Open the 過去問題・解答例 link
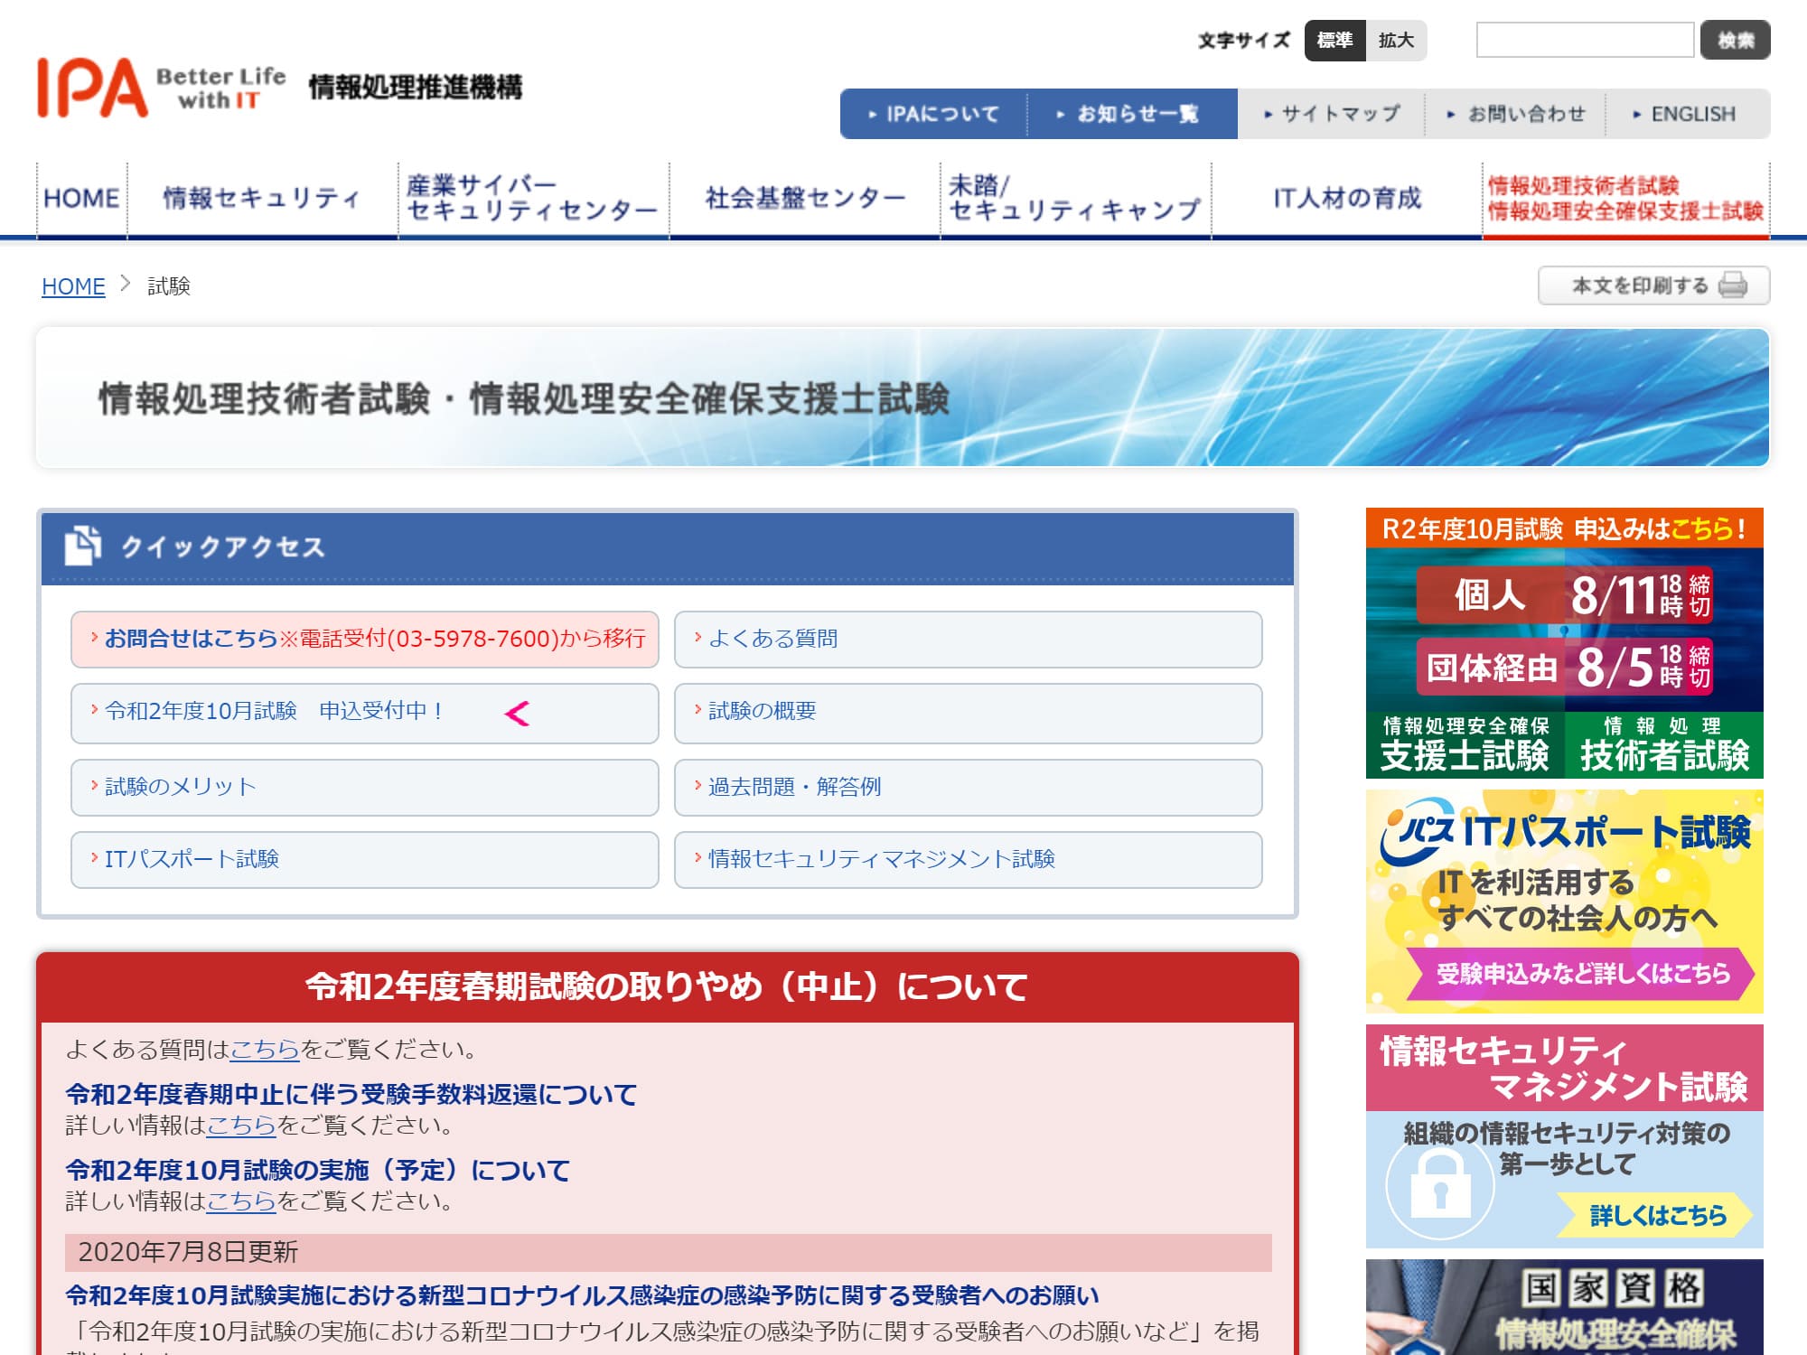This screenshot has height=1355, width=1807. (x=968, y=787)
